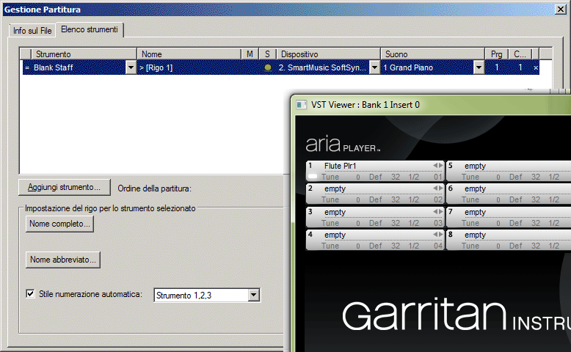
Task: Click Def tuning label in slot 4
Action: [376, 246]
